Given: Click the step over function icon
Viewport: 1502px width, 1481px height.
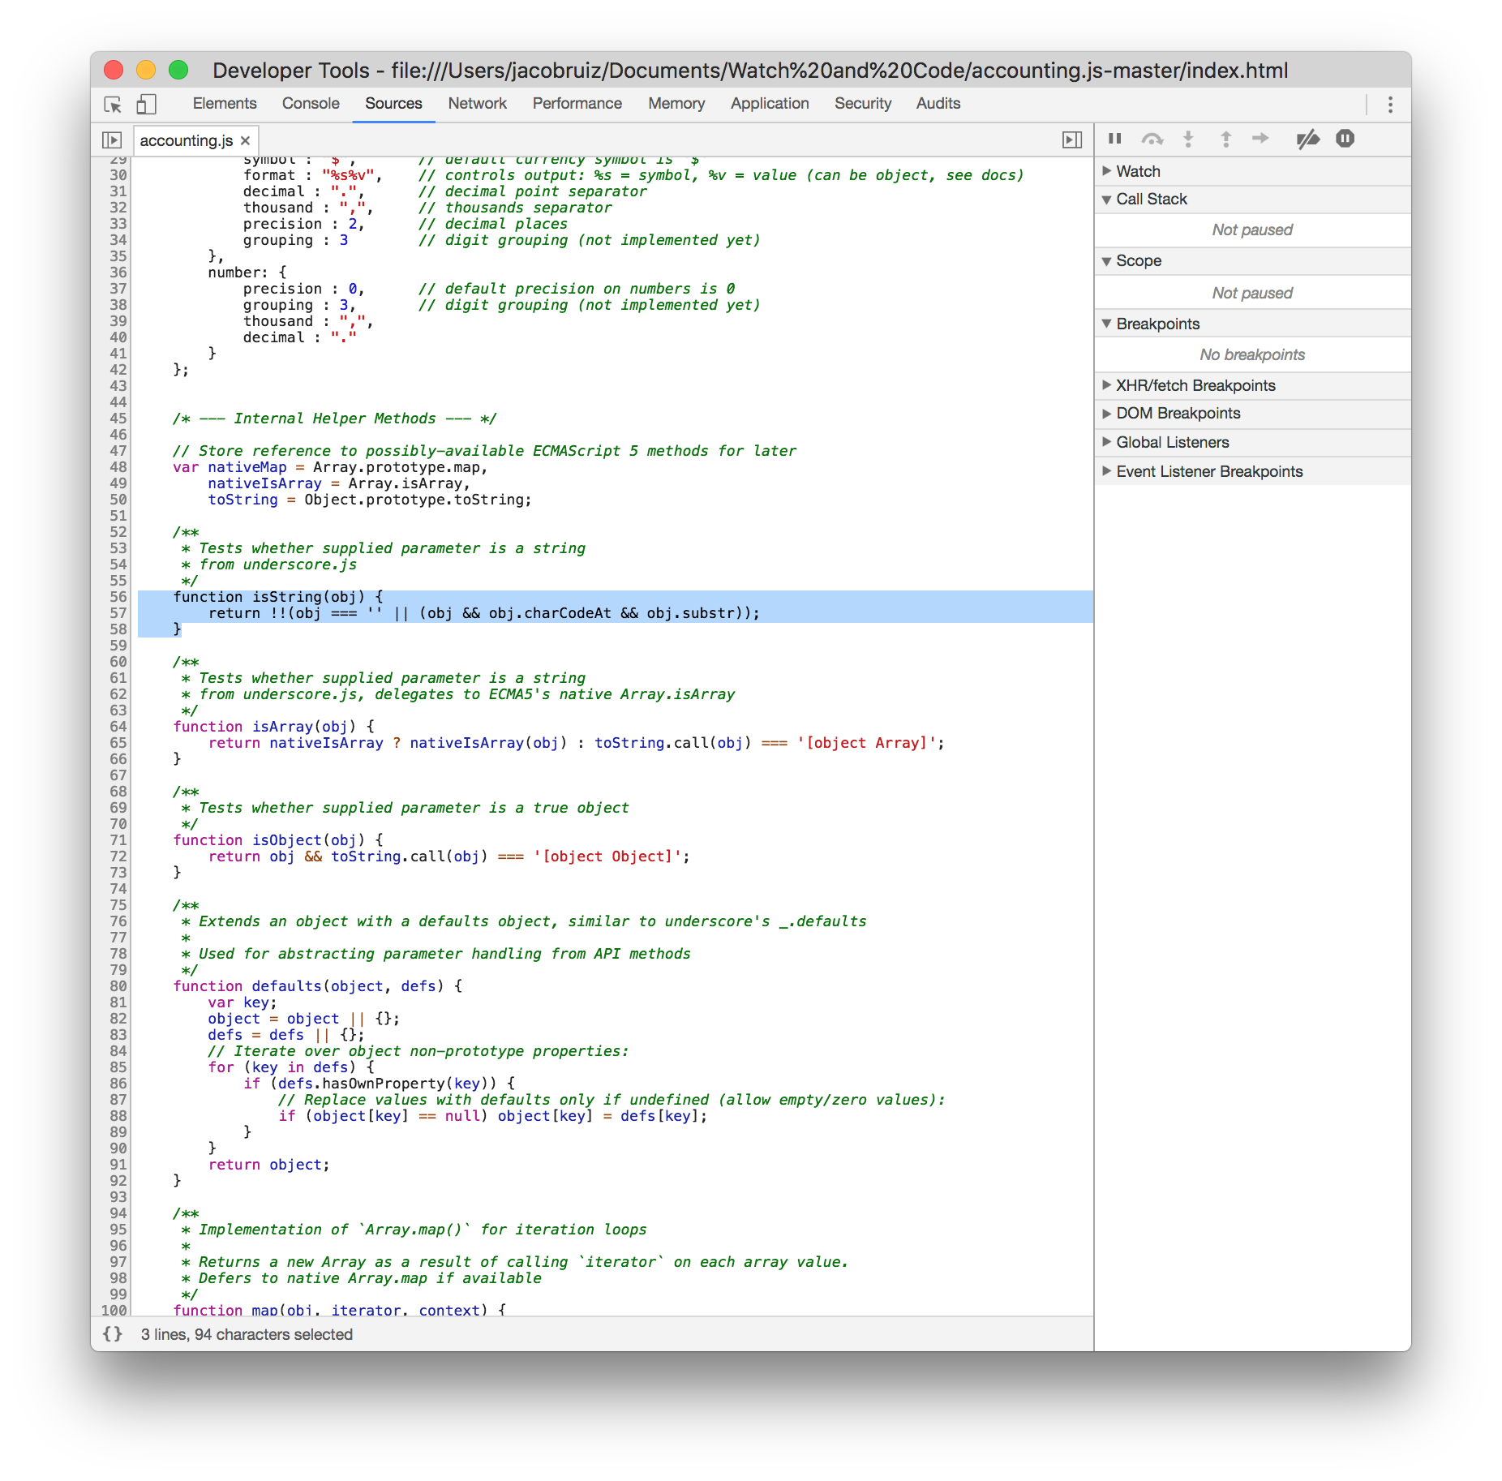Looking at the screenshot, I should pyautogui.click(x=1152, y=139).
